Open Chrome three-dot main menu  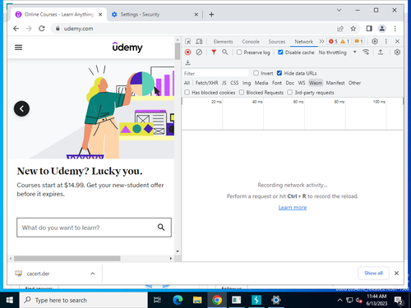pos(395,29)
